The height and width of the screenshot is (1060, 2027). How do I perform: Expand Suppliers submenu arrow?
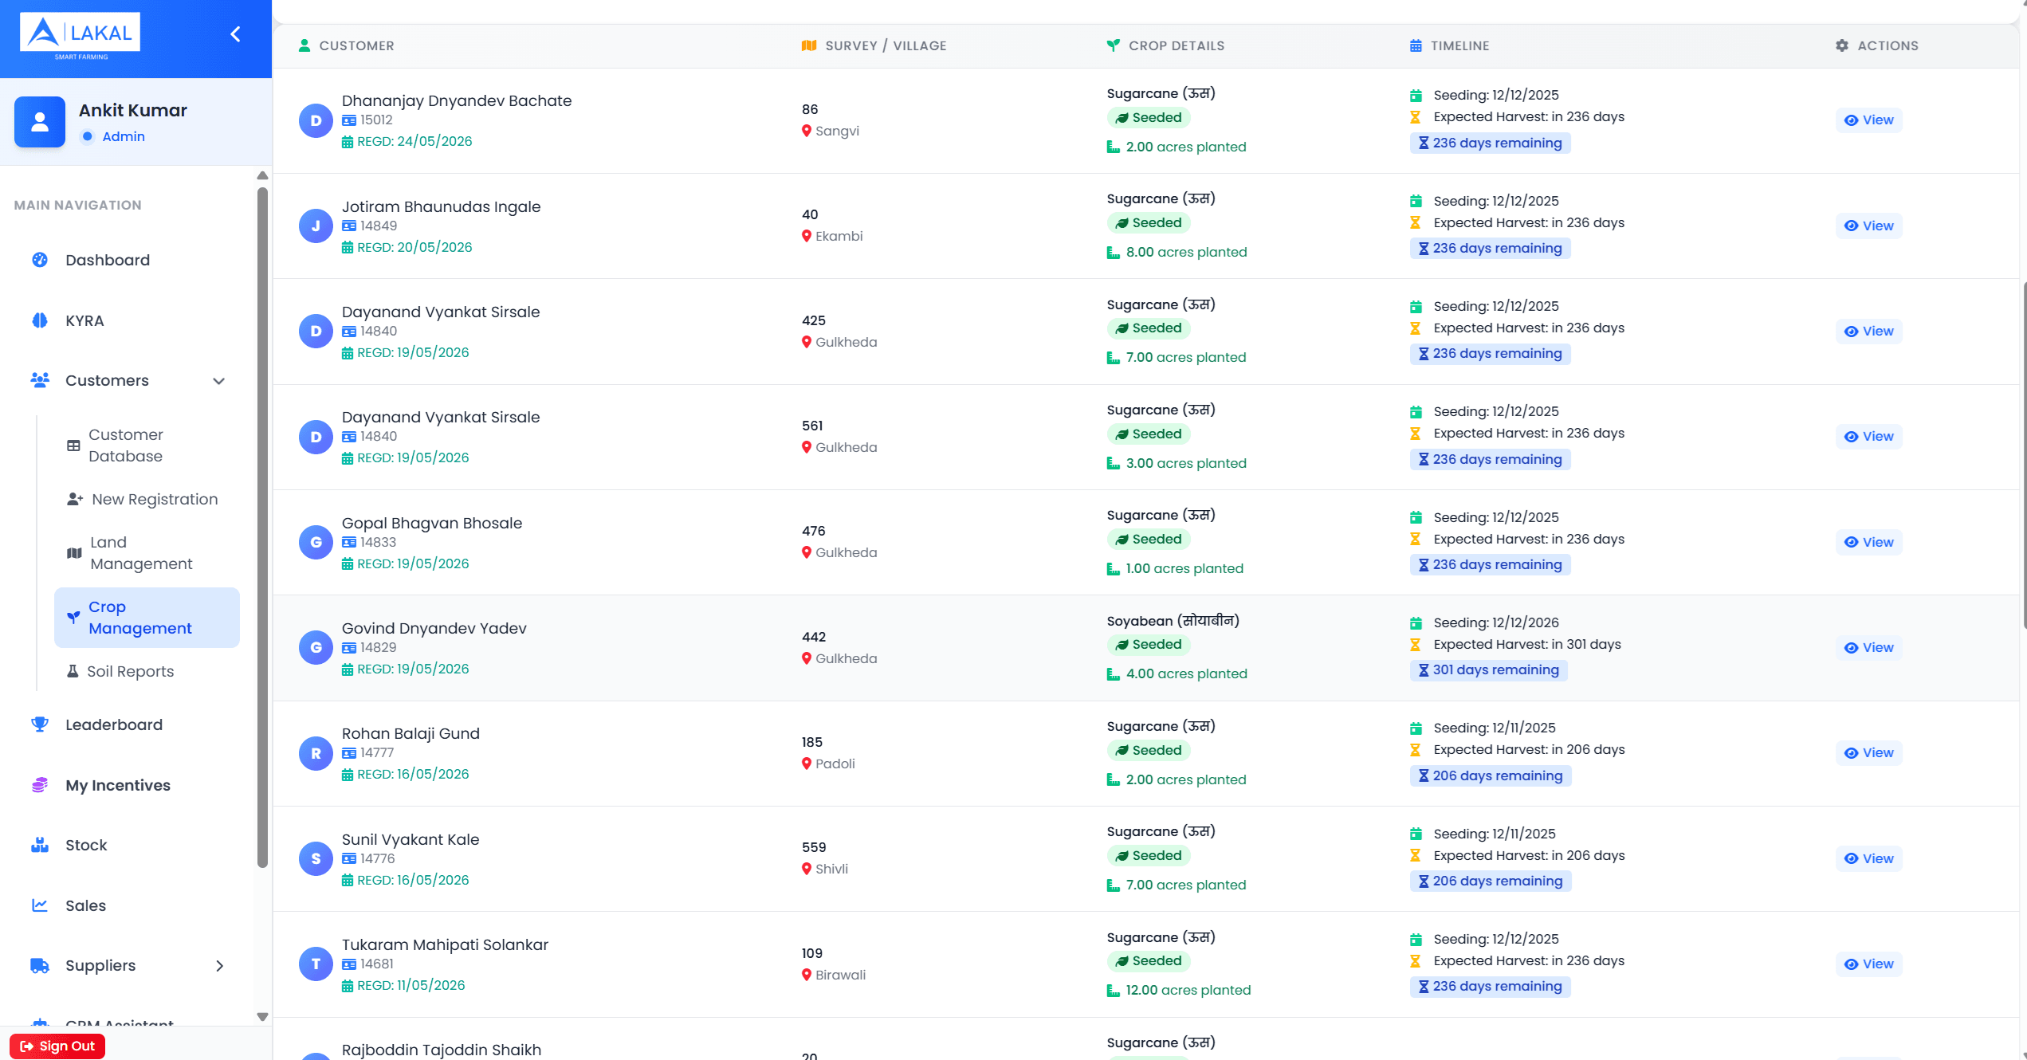pos(220,966)
